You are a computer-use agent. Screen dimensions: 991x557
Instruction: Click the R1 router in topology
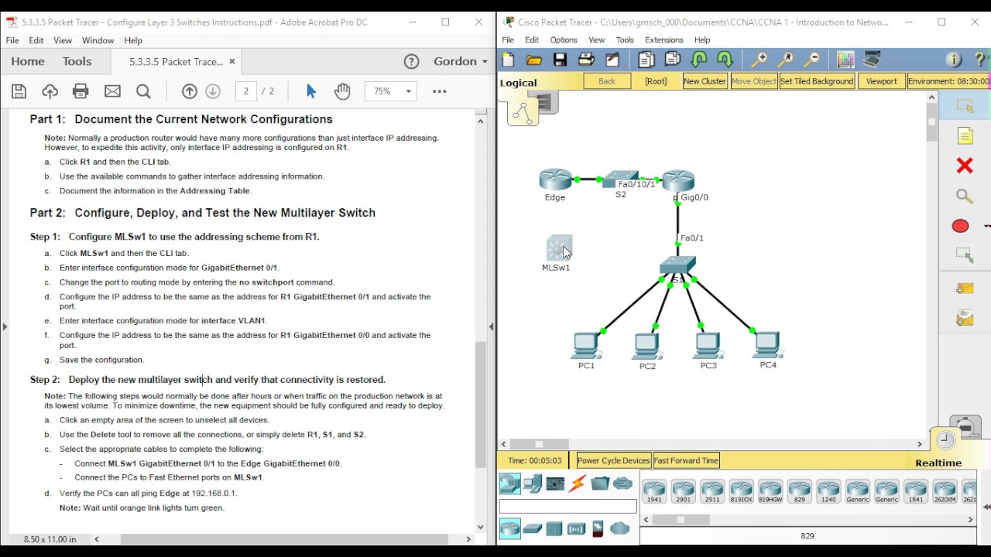(678, 181)
